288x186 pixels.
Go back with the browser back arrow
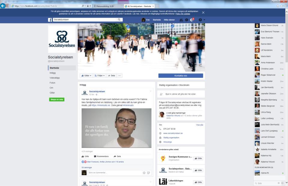(3, 6)
